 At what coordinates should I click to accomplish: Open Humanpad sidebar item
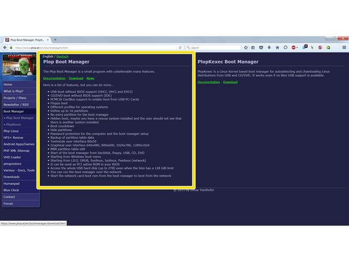[19, 184]
